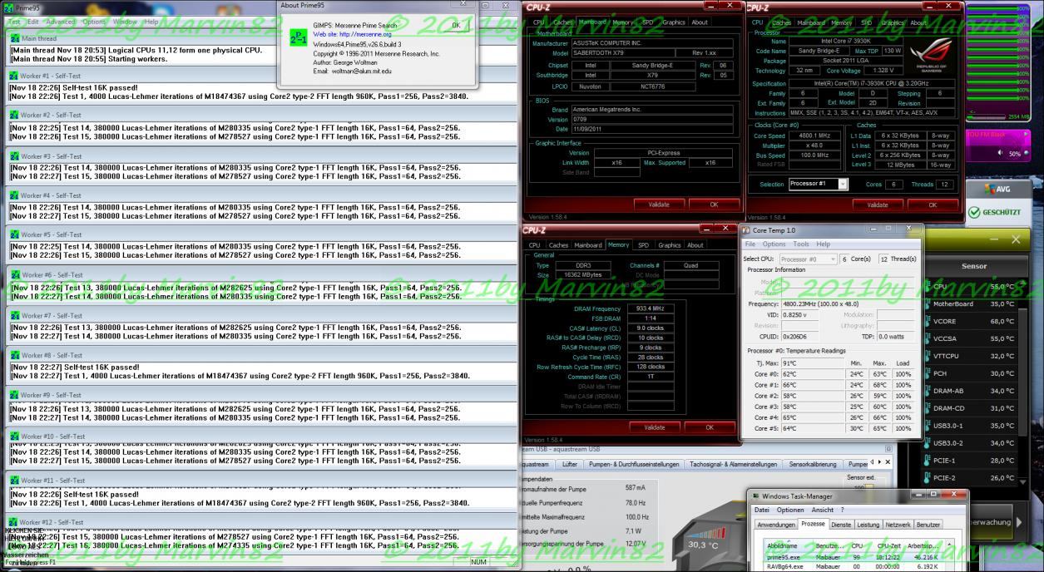Click OK in the CPU-Z processor window
The image size is (1044, 572).
pos(932,204)
